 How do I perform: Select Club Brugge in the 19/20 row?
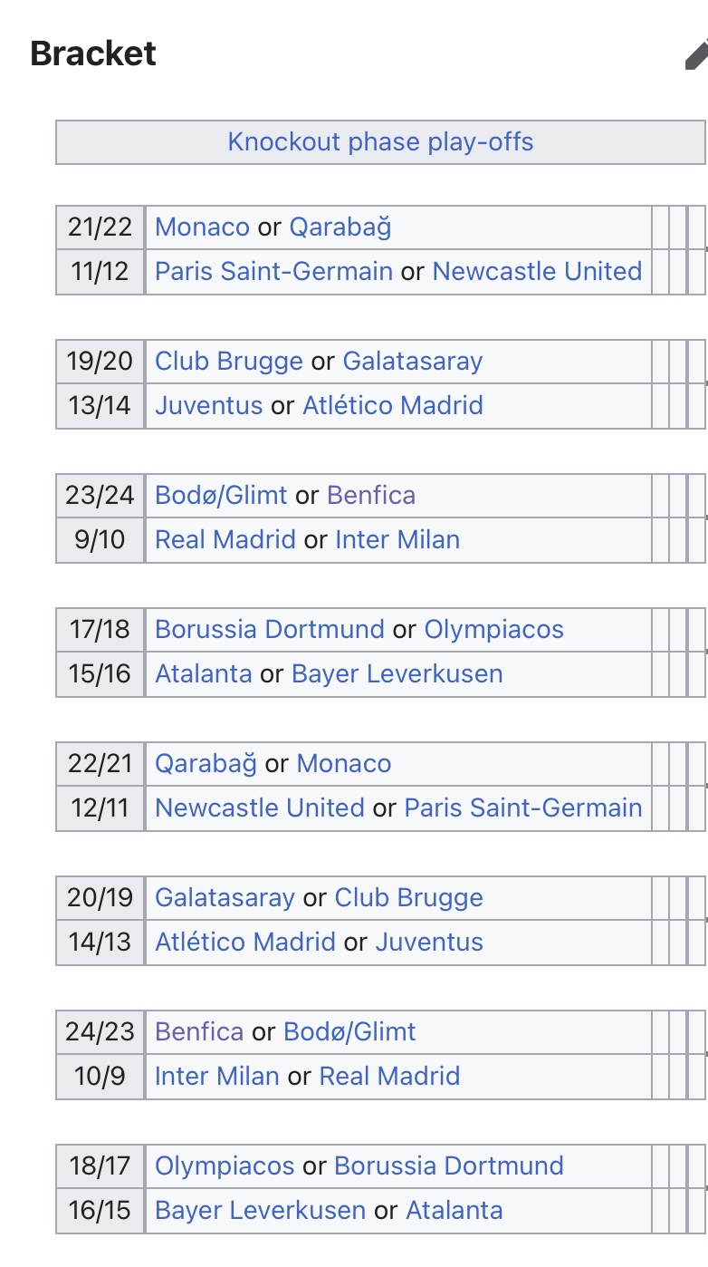point(229,361)
